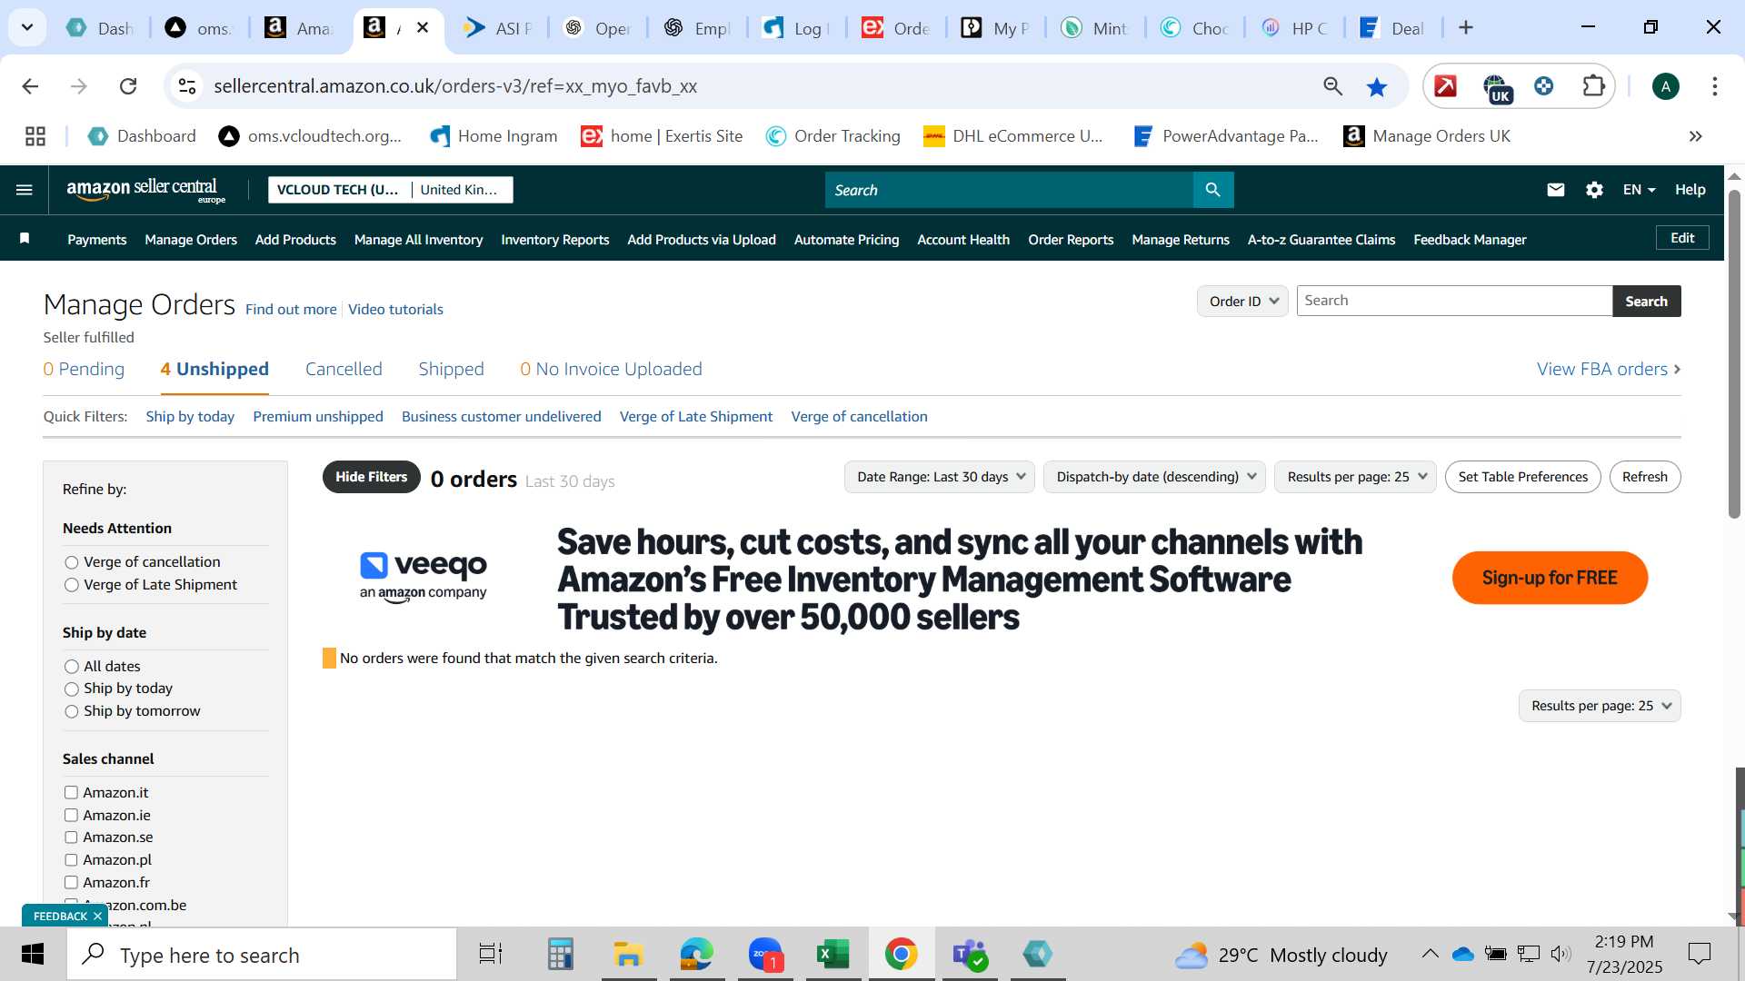Click the Refresh orders button
The width and height of the screenshot is (1745, 981).
pyautogui.click(x=1644, y=477)
